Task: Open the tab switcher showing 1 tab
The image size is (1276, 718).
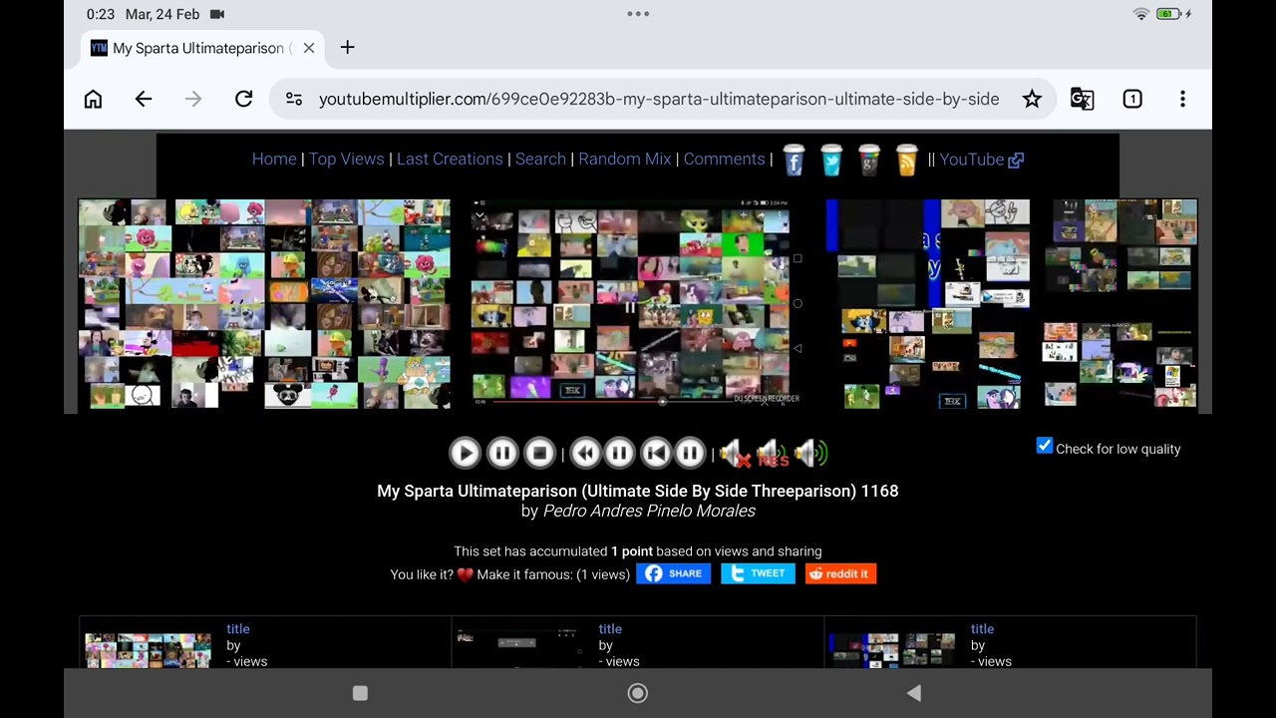Action: click(1132, 99)
